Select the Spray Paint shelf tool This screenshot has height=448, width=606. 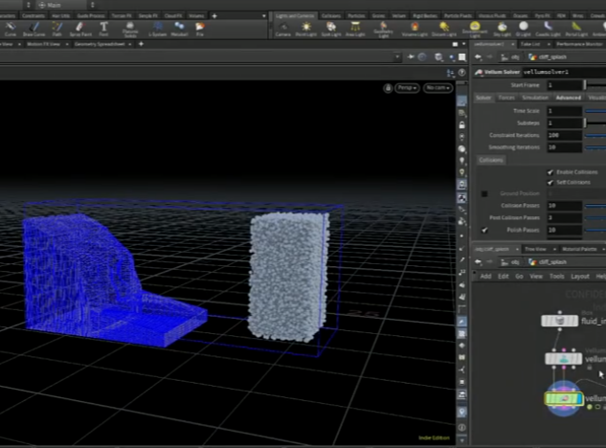click(80, 29)
